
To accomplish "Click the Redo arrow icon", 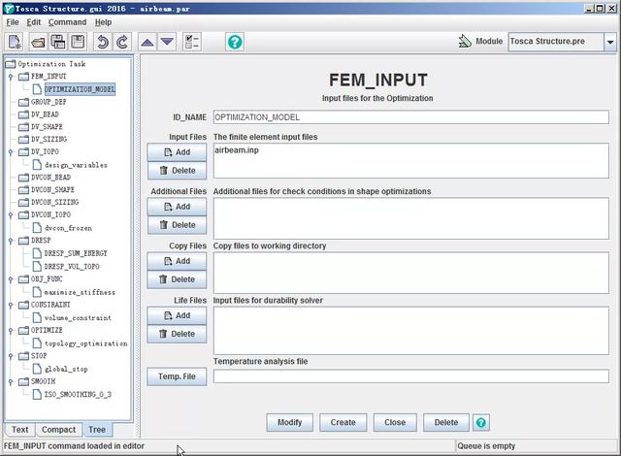I will [x=122, y=42].
